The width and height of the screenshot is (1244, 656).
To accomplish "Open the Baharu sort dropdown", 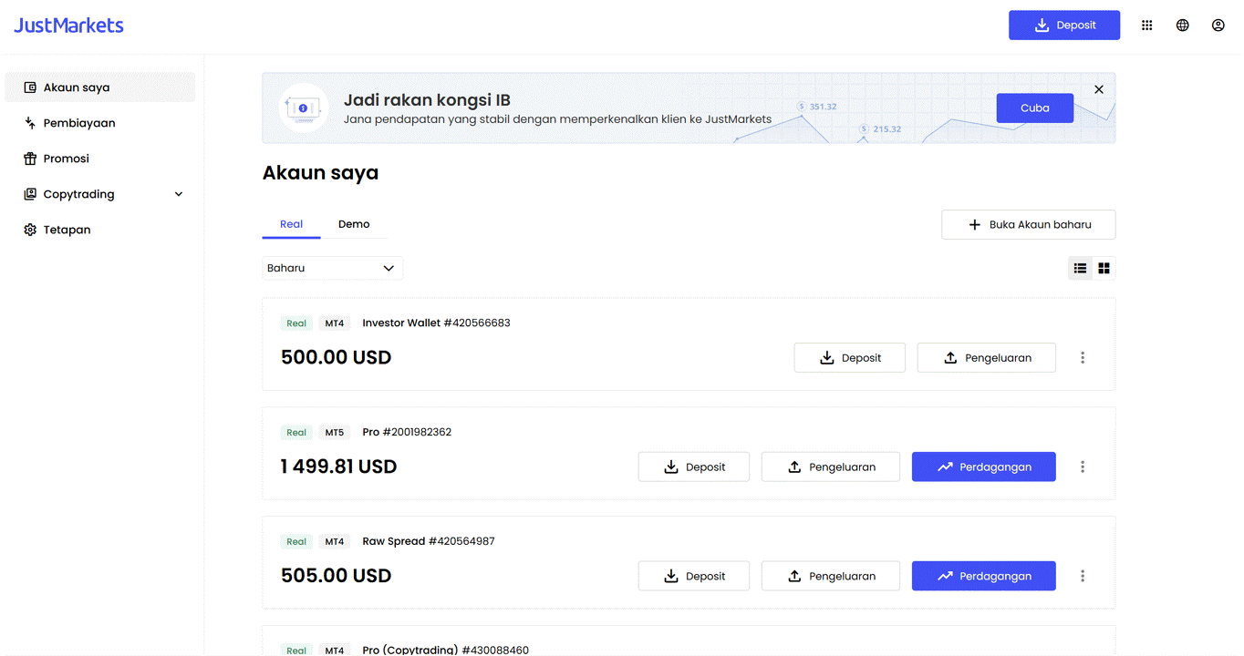I will (x=332, y=268).
